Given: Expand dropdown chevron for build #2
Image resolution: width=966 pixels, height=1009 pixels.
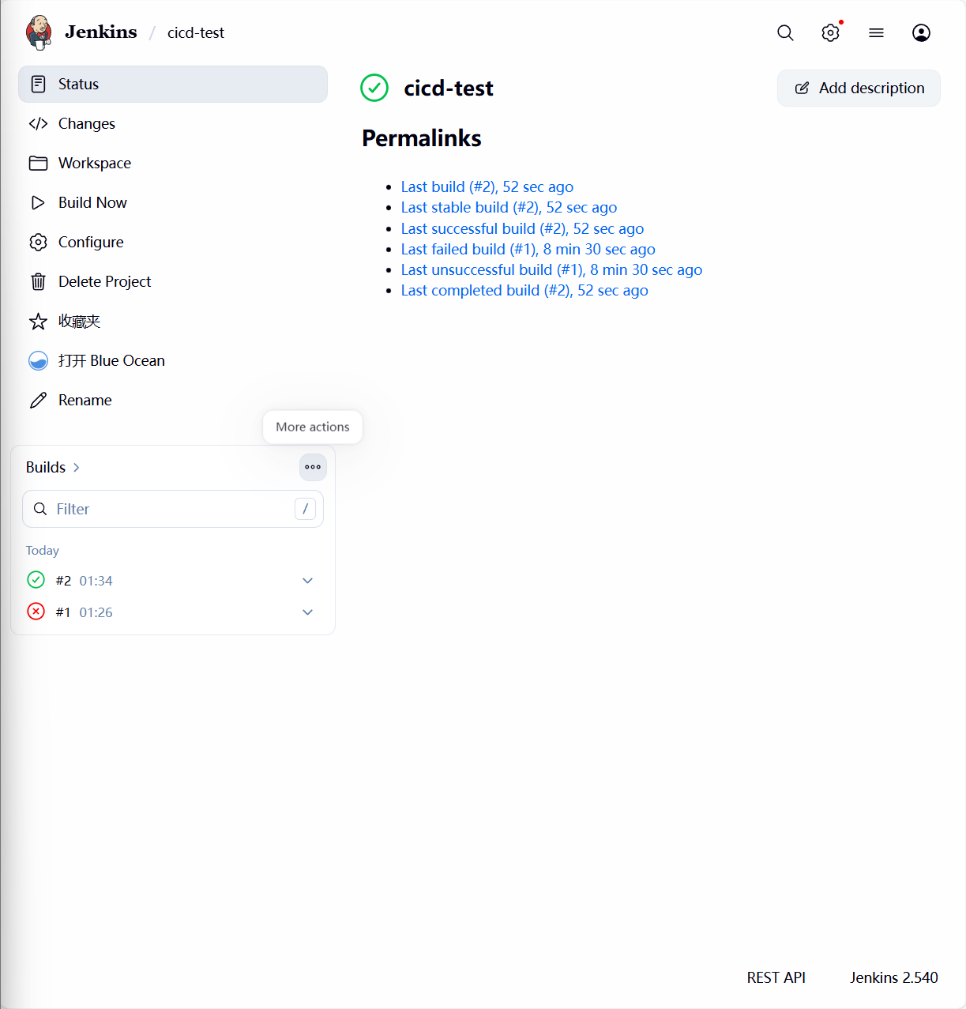Looking at the screenshot, I should tap(308, 581).
